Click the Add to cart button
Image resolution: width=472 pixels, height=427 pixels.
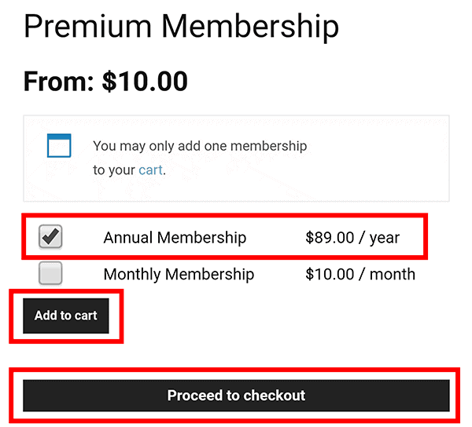coord(66,316)
